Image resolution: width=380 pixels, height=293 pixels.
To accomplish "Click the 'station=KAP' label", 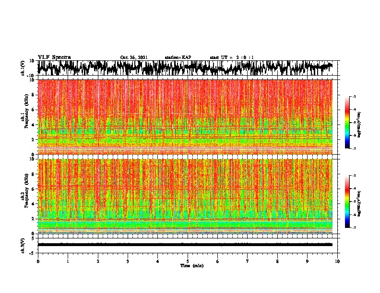I will click(x=178, y=57).
